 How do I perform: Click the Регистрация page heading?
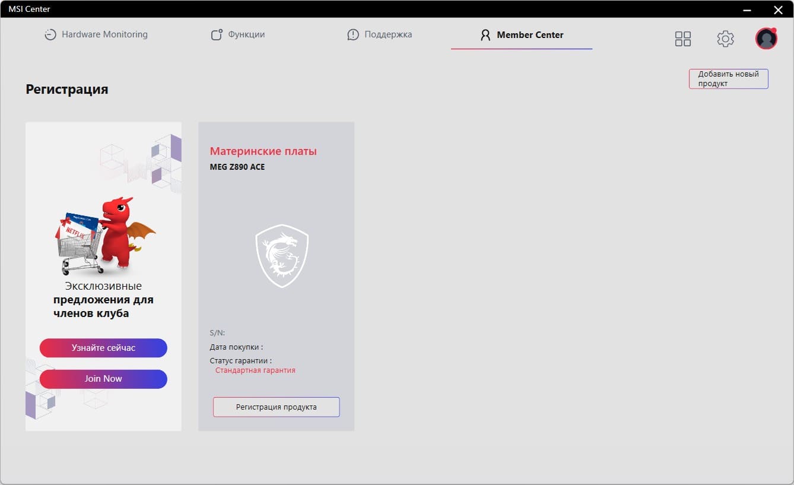point(67,90)
